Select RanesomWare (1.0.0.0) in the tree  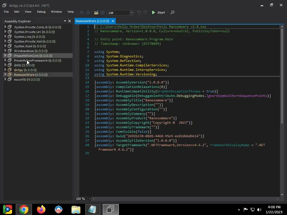(x=31, y=74)
